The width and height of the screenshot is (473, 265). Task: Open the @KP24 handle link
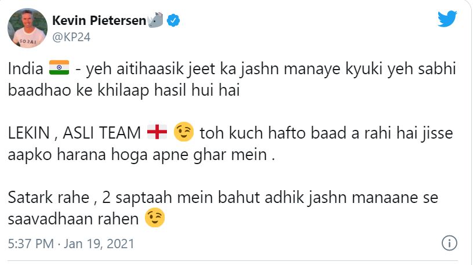[71, 37]
